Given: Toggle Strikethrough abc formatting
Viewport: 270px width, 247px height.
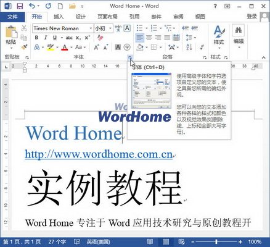Looking at the screenshot, I should (69, 38).
